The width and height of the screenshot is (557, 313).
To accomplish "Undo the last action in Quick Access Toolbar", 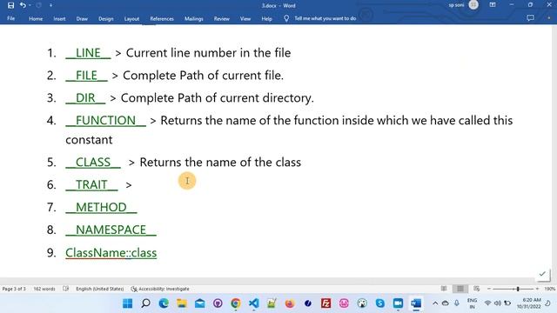I will point(23,5).
